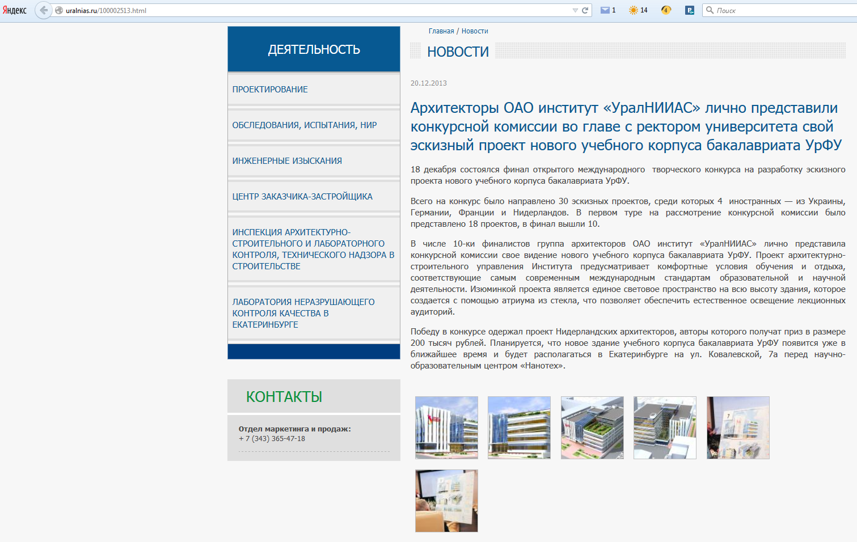857x542 pixels.
Task: Click the blue square toolbar extension icon
Action: click(690, 10)
